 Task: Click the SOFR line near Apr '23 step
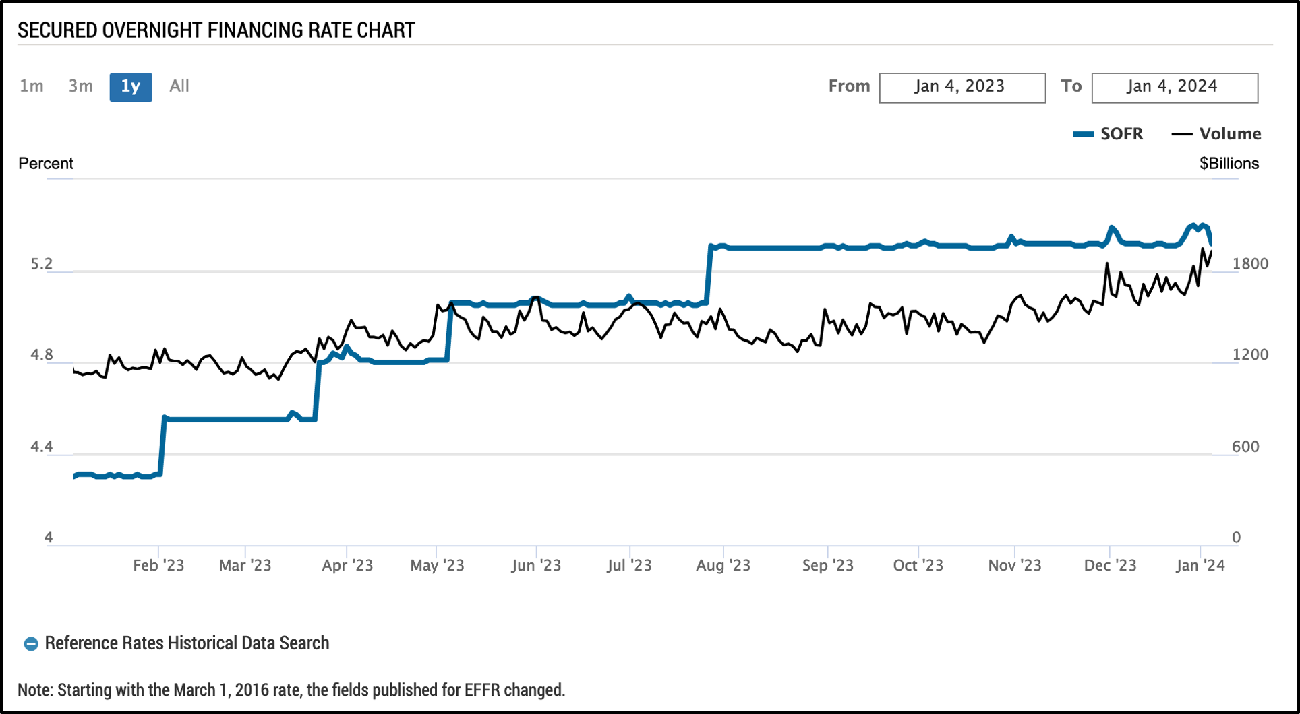point(317,391)
